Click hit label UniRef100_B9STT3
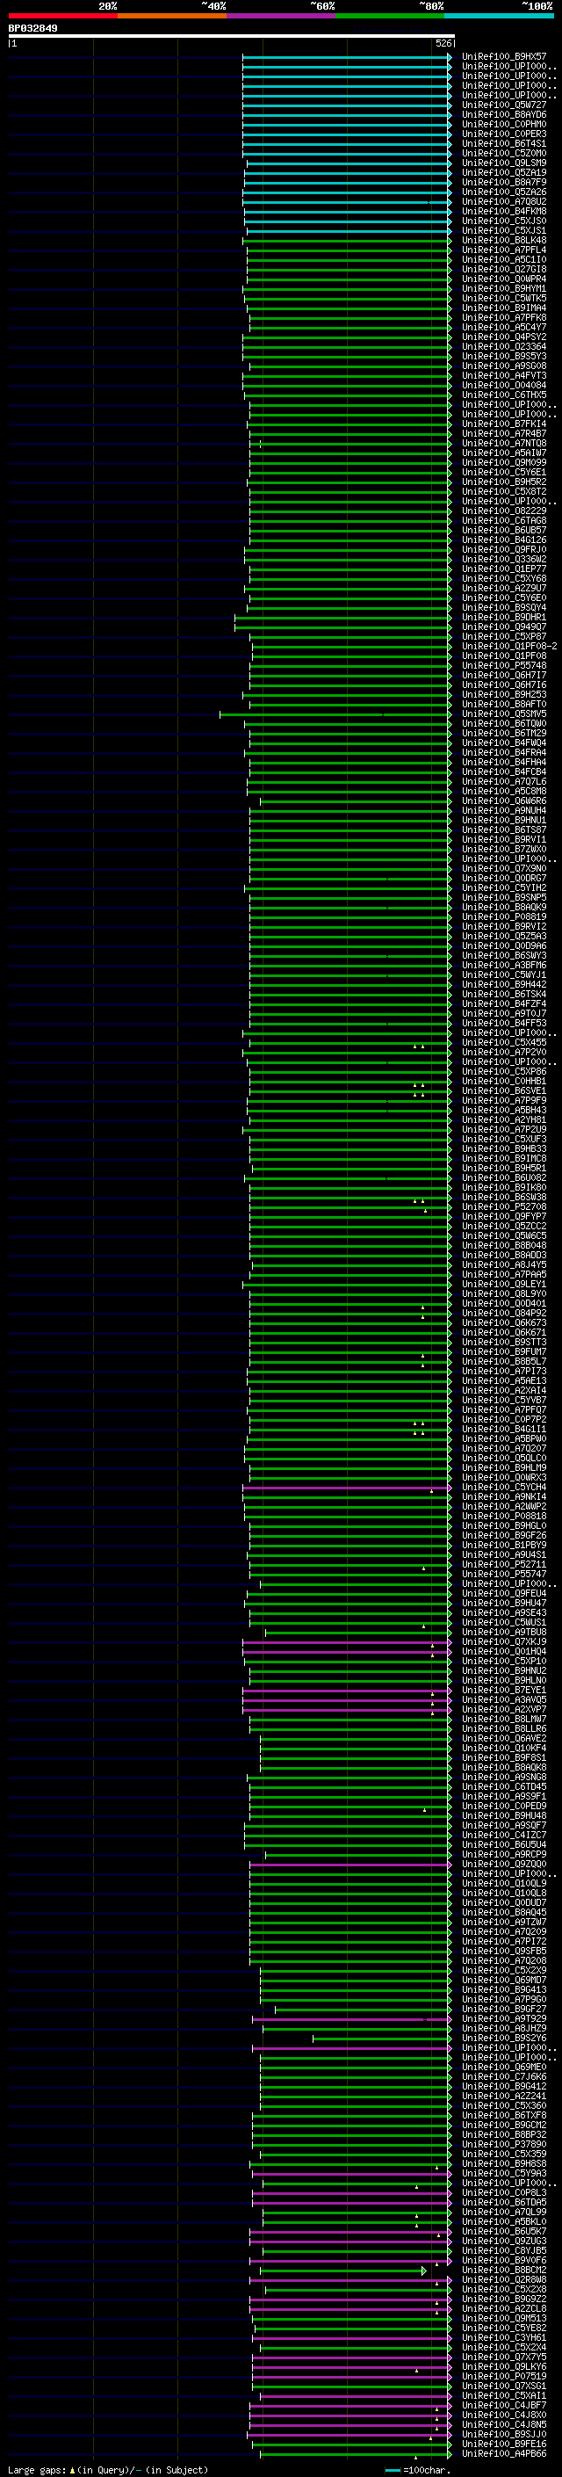The height and width of the screenshot is (2477, 562). tap(503, 1342)
